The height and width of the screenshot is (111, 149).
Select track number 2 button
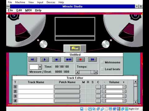click(x=15, y=92)
